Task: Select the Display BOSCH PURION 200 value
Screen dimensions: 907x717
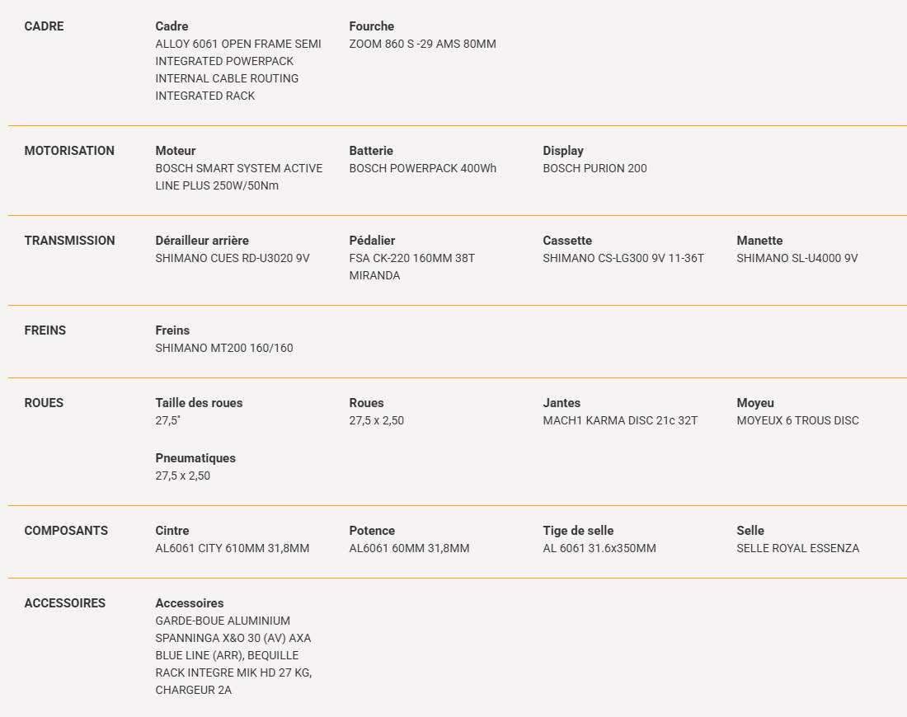Action: pos(594,168)
